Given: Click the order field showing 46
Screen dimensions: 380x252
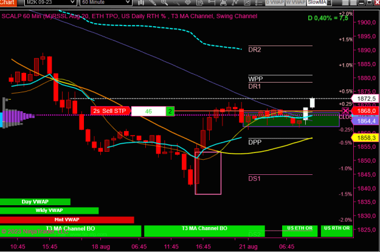Looking at the screenshot, I should pyautogui.click(x=148, y=111).
